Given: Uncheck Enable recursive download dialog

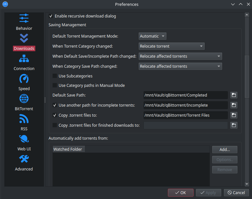Looking at the screenshot, I should coord(51,16).
